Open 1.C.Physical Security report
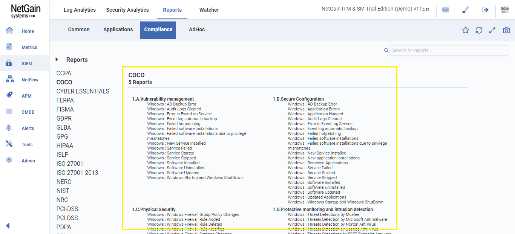 pos(154,210)
